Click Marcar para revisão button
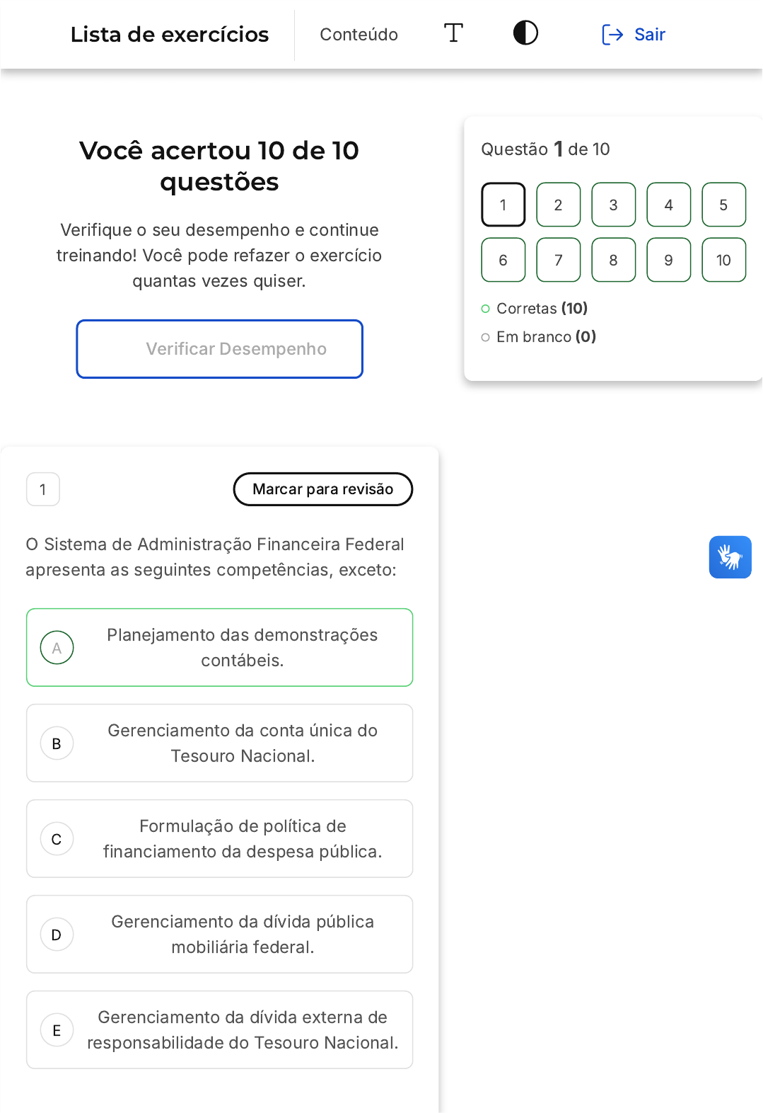The width and height of the screenshot is (763, 1113). coord(322,489)
